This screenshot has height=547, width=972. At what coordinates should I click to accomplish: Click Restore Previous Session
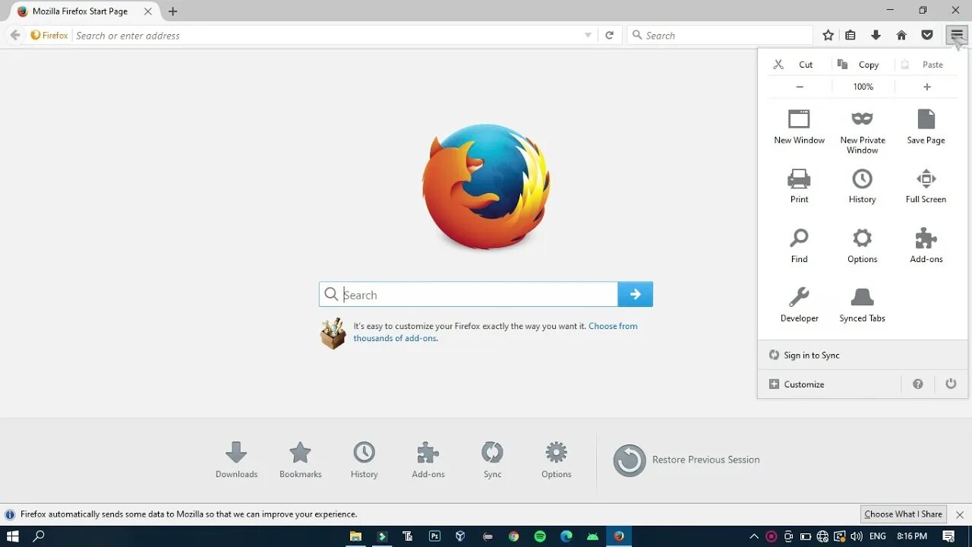coord(686,460)
